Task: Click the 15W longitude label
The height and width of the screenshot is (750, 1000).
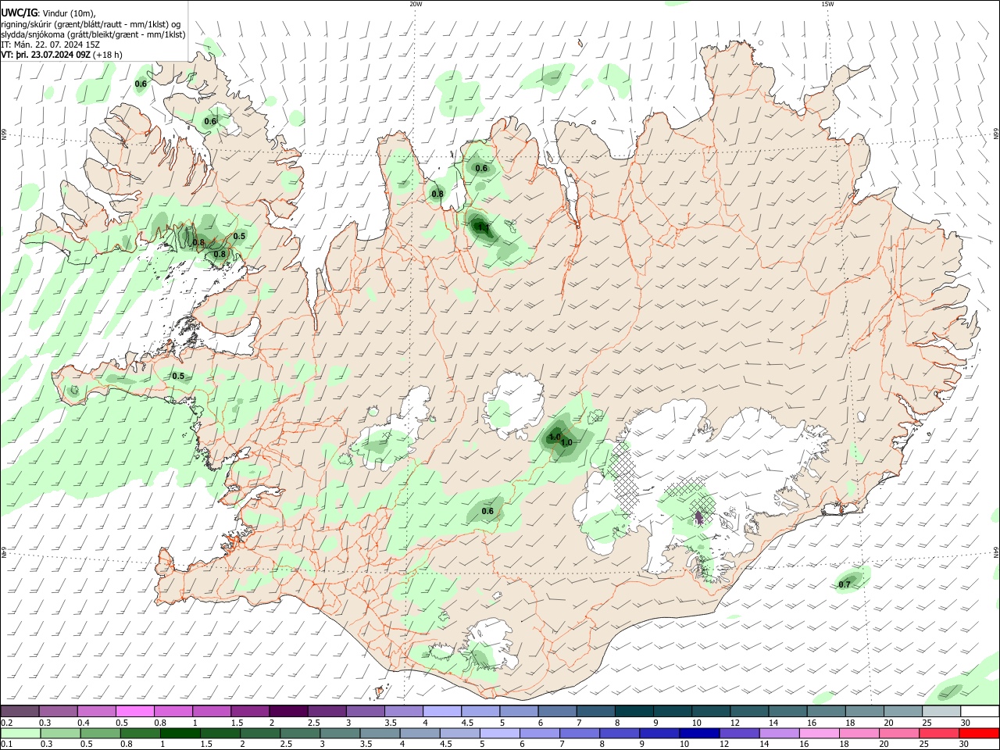Action: 827,4
